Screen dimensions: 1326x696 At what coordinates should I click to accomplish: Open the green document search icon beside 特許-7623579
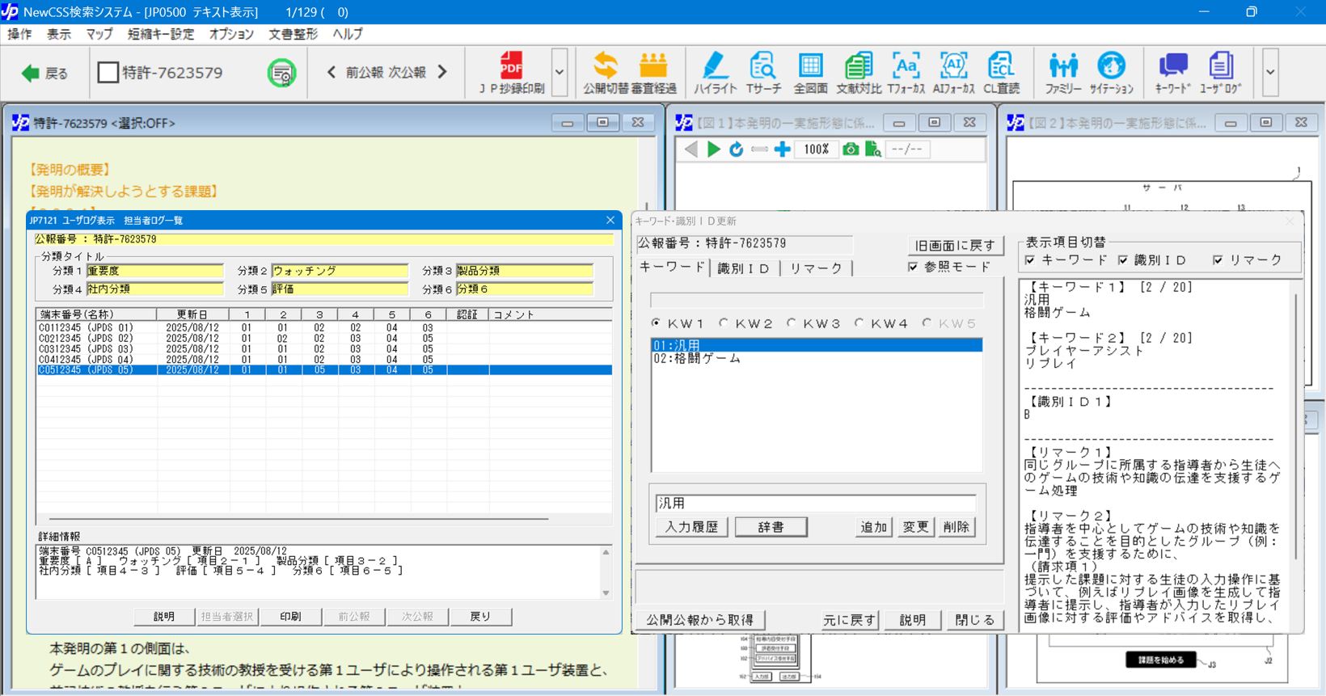[281, 73]
